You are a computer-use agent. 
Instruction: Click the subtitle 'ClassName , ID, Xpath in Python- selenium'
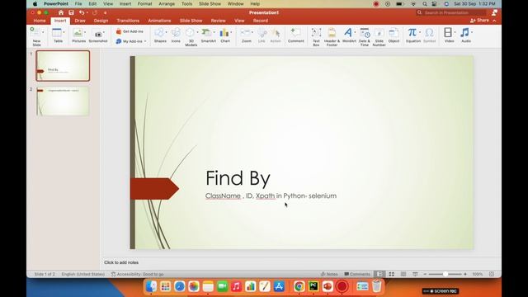tap(271, 196)
